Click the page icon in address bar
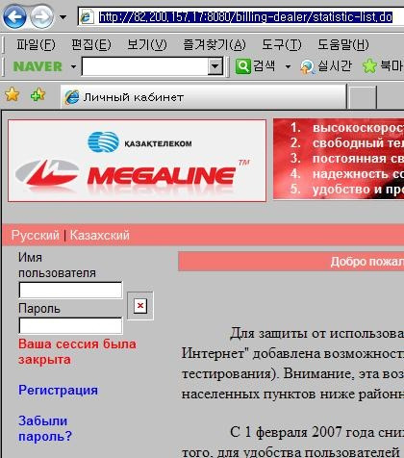This screenshot has width=404, height=458. tap(87, 16)
